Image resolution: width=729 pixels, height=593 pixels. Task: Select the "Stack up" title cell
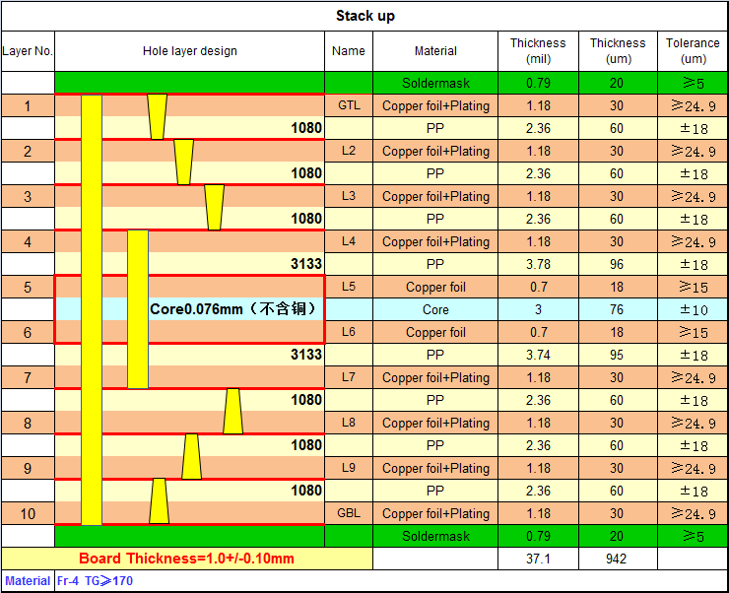tap(364, 16)
